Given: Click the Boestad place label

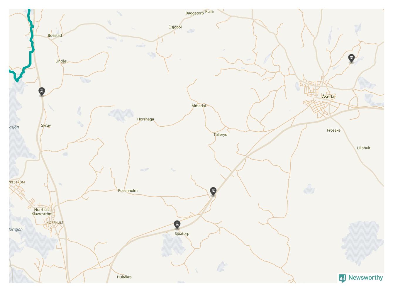Looking at the screenshot, I should click(x=55, y=35).
